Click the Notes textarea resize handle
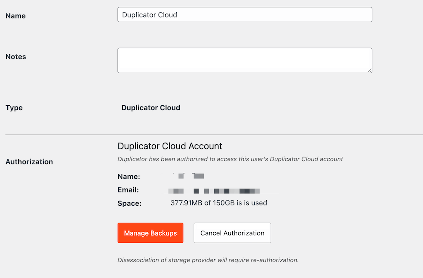Image resolution: width=423 pixels, height=278 pixels. click(x=369, y=70)
